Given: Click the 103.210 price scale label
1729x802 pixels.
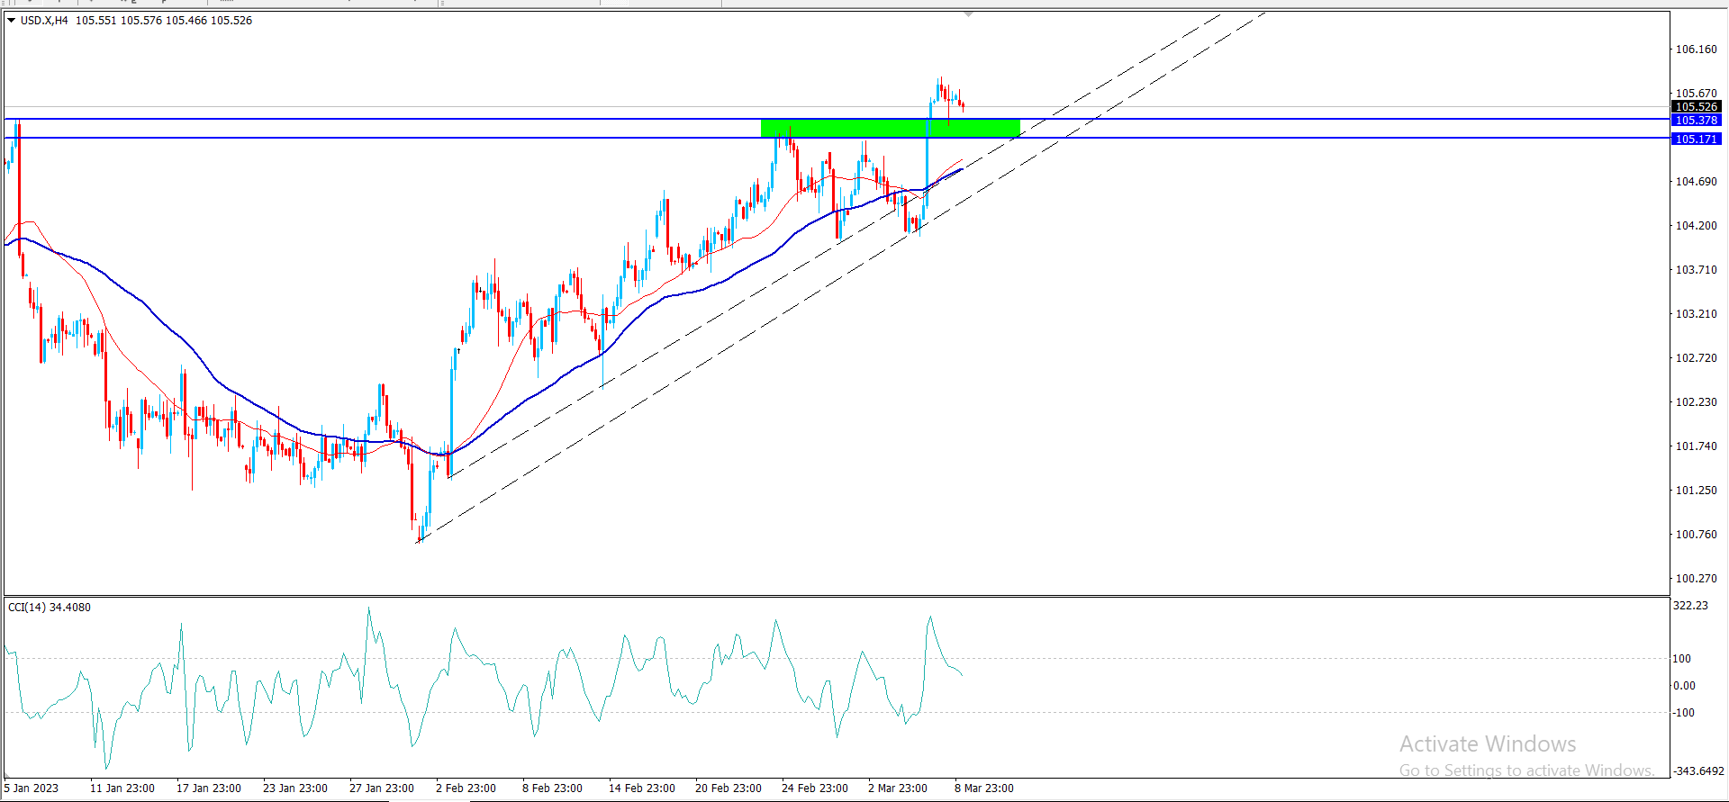Looking at the screenshot, I should [1696, 314].
